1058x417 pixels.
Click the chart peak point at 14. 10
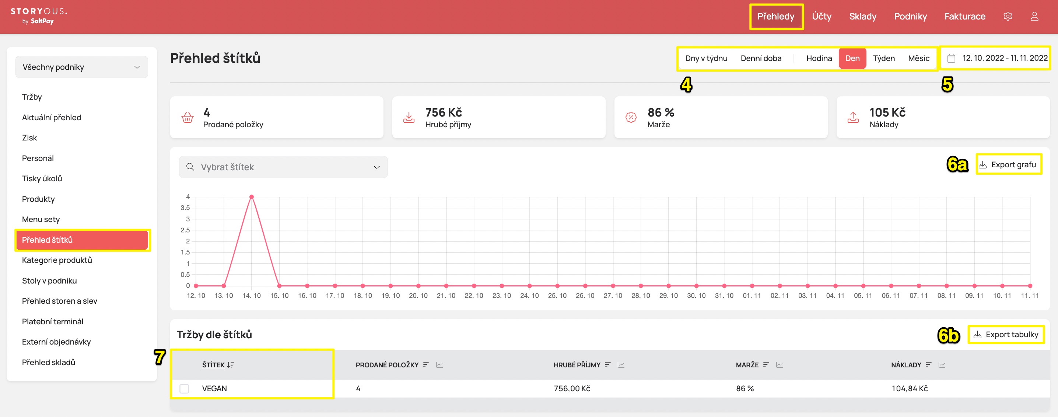coord(251,197)
